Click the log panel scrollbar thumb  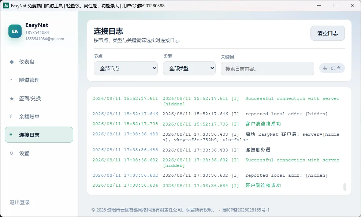click(345, 187)
